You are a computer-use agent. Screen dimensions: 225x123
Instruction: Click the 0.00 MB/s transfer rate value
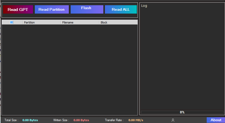[x=136, y=120]
